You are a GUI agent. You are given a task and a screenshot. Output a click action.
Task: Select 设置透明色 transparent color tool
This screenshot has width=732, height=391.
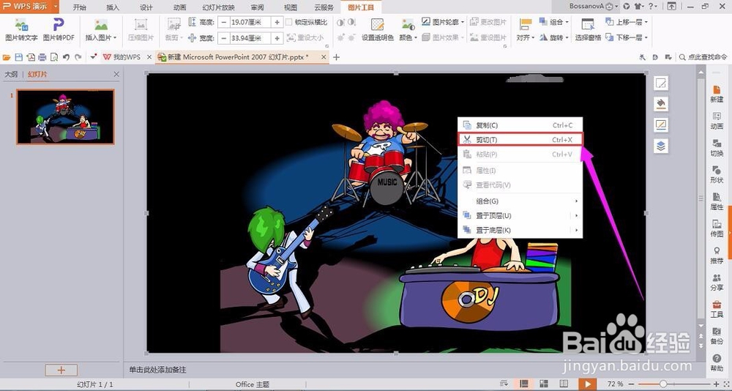click(377, 30)
